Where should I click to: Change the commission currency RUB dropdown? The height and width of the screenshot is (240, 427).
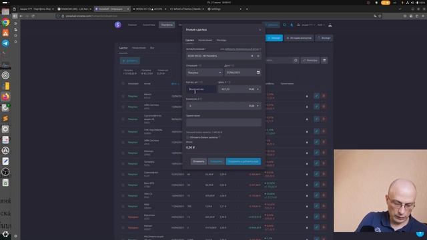pos(254,105)
